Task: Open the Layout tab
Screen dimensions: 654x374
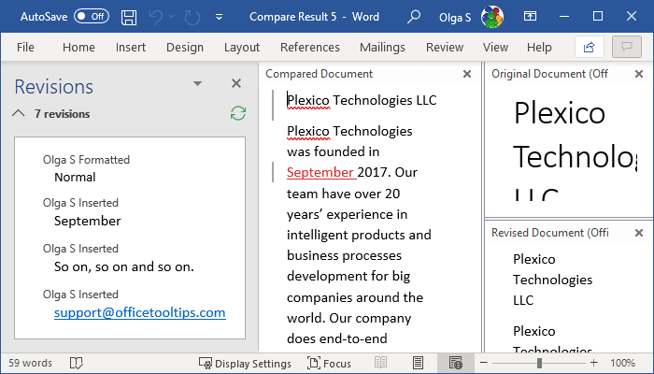Action: coord(242,47)
